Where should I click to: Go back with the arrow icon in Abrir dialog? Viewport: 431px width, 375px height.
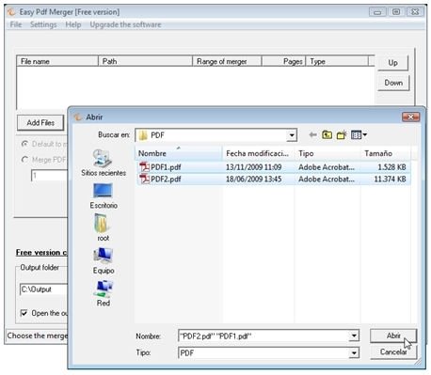(312, 135)
